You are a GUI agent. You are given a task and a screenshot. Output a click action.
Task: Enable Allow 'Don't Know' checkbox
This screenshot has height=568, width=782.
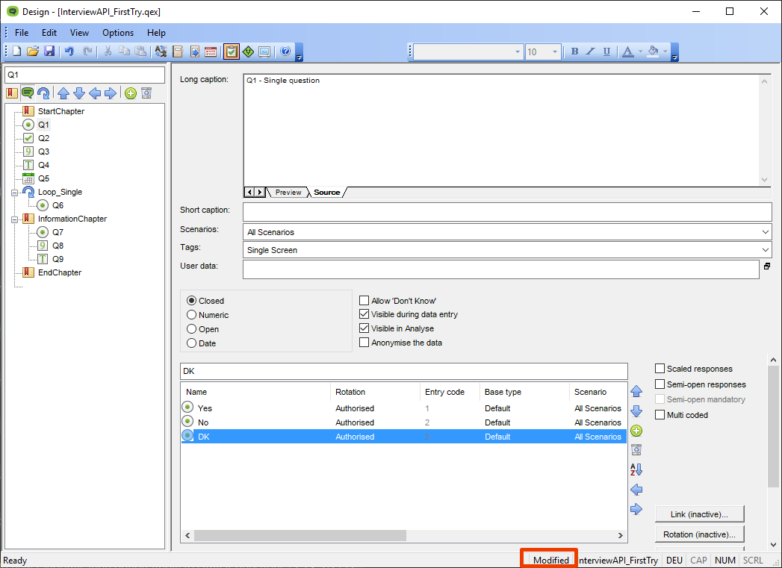(364, 301)
